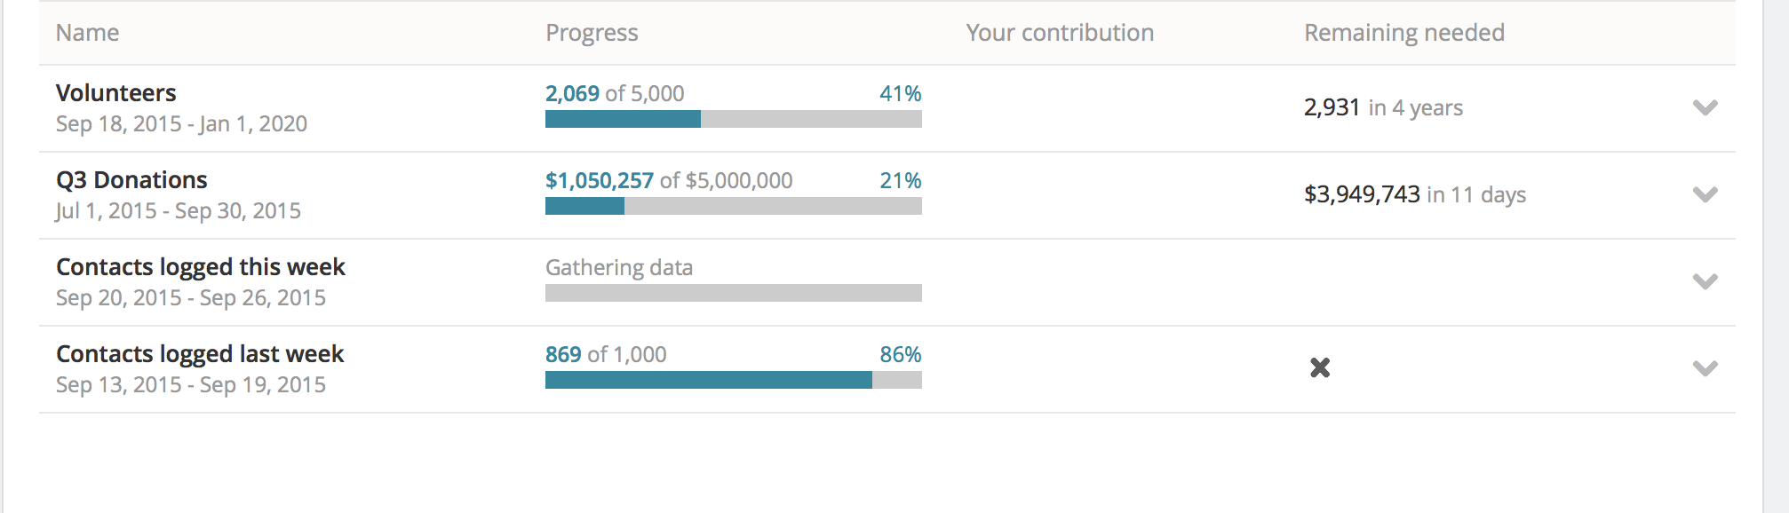This screenshot has height=513, width=1789.
Task: Click the empty Gathering data progress bar
Action: [734, 293]
